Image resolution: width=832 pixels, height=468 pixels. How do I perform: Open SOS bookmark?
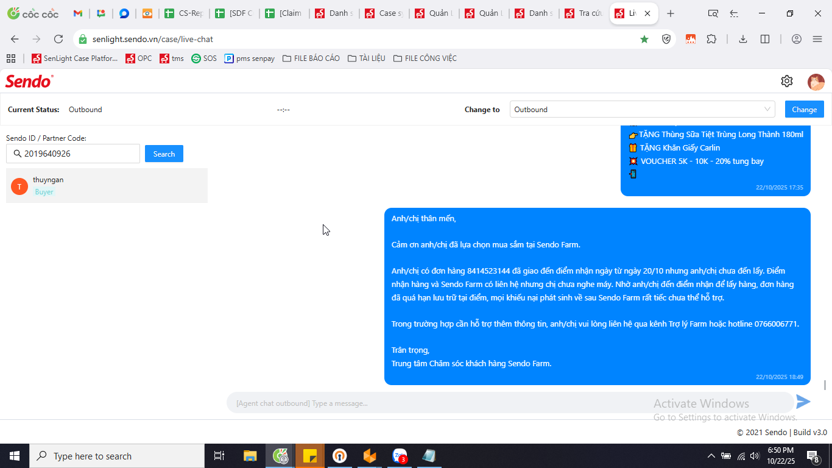[204, 58]
